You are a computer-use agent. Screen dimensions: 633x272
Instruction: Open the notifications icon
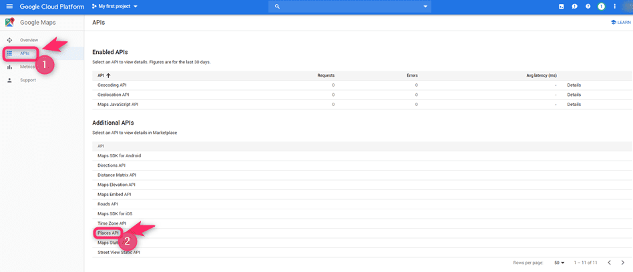pos(602,7)
